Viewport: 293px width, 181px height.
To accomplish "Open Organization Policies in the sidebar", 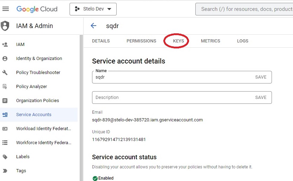I will (38, 101).
